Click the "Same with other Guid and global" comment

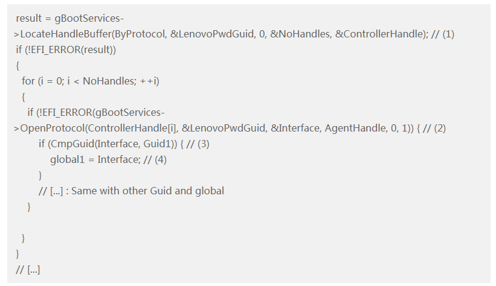pyautogui.click(x=147, y=191)
